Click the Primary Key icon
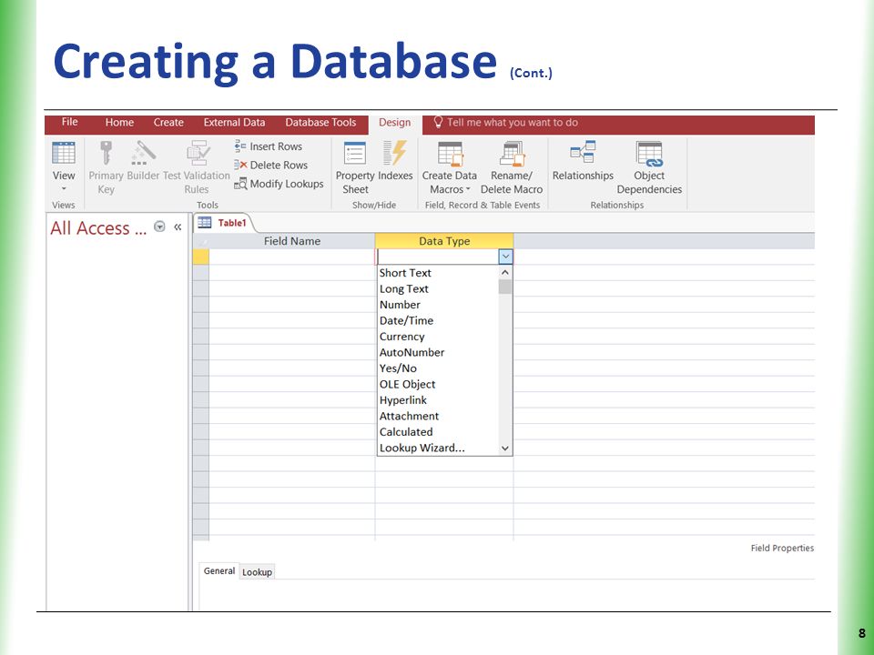This screenshot has height=655, width=874. (106, 153)
